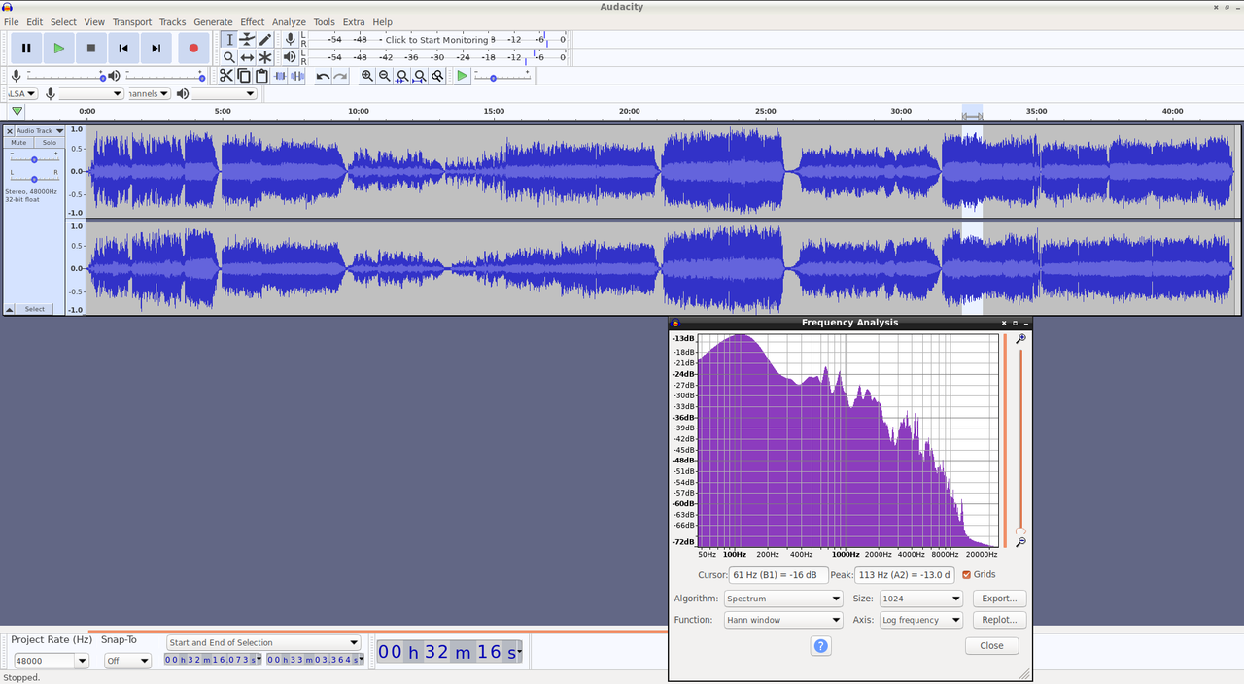1244x684 pixels.
Task: Click the Undo arrow icon
Action: (323, 76)
